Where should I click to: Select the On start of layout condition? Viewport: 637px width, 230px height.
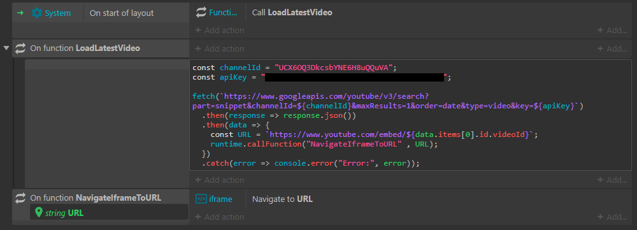(x=122, y=13)
